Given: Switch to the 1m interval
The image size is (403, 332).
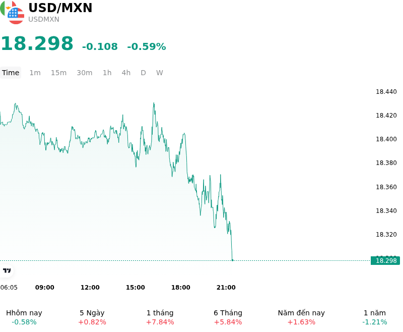Looking at the screenshot, I should click(x=35, y=73).
